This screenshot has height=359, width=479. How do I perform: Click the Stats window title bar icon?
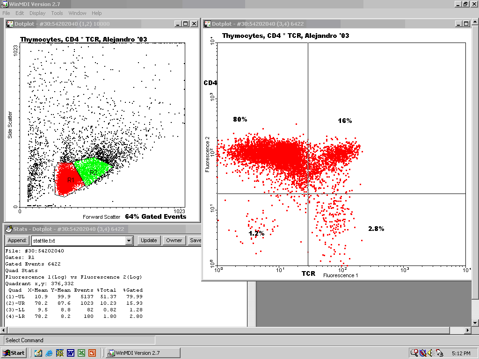point(8,229)
